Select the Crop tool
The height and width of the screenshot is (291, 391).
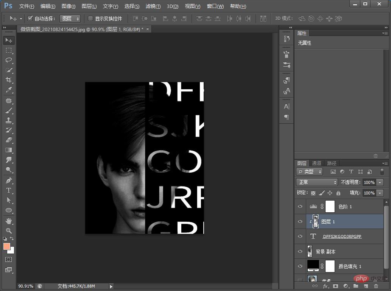[9, 80]
